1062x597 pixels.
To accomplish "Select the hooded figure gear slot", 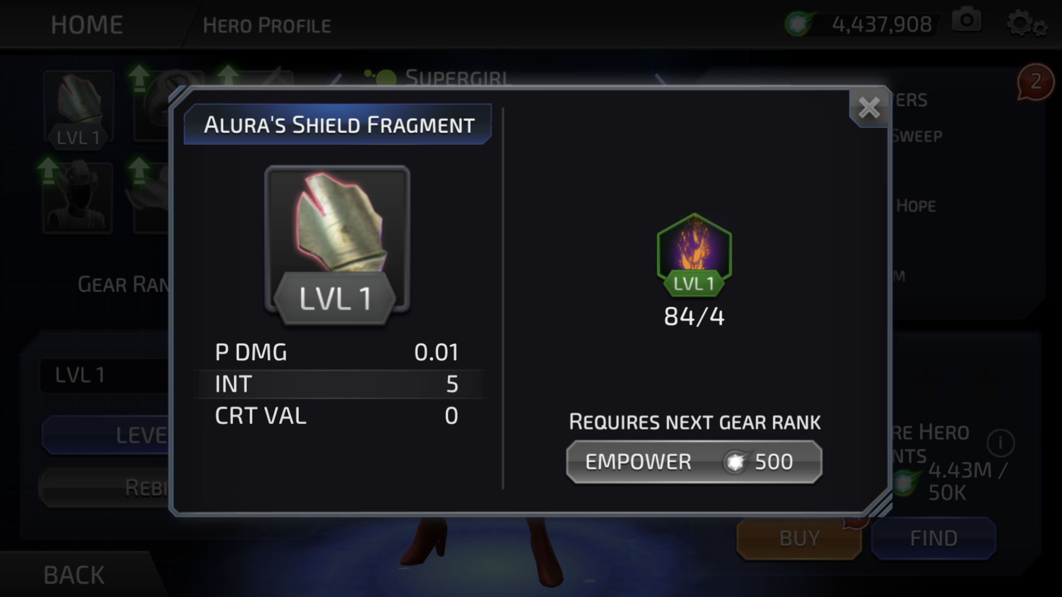I will point(77,198).
